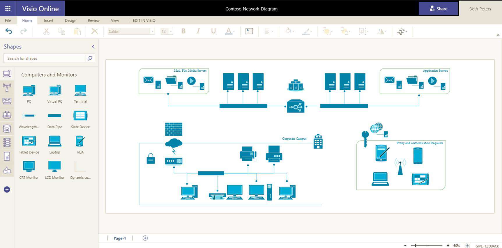The height and width of the screenshot is (248, 502).
Task: Click the Delete X icon
Action: pos(95,31)
